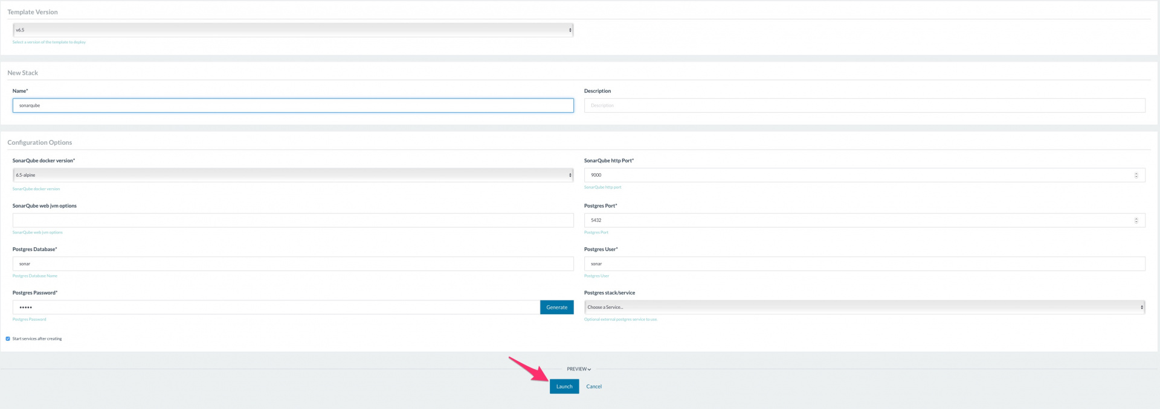The height and width of the screenshot is (409, 1160).
Task: Click the Postgres Port stepper arrows
Action: (x=1136, y=220)
